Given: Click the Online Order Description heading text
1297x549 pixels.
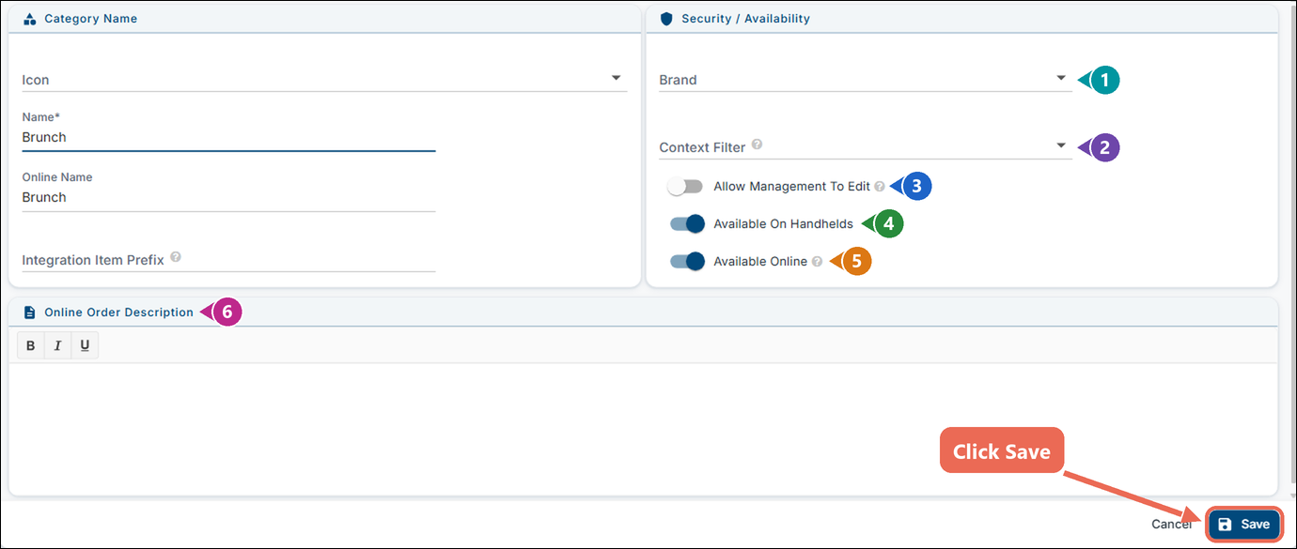Looking at the screenshot, I should pos(119,313).
